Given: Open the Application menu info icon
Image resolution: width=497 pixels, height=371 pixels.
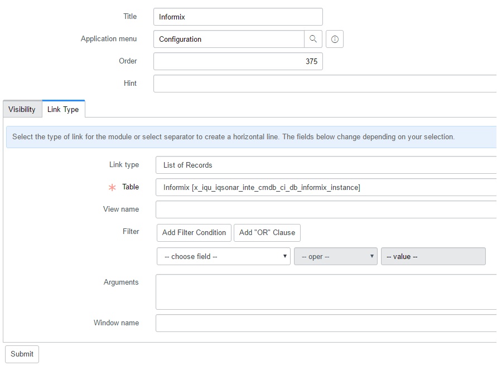Looking at the screenshot, I should tap(335, 39).
